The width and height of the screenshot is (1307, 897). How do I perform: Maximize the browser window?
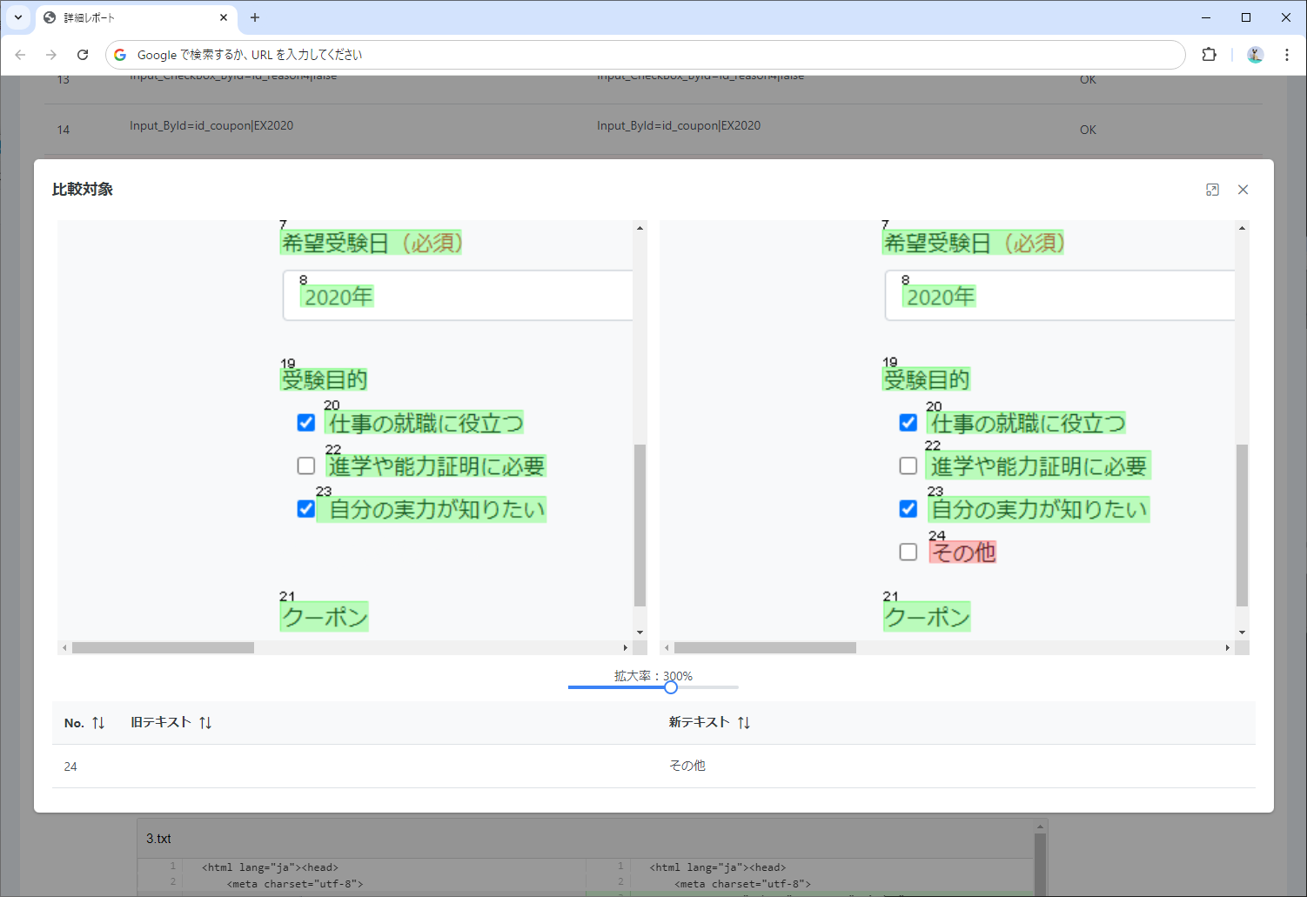(x=1246, y=17)
